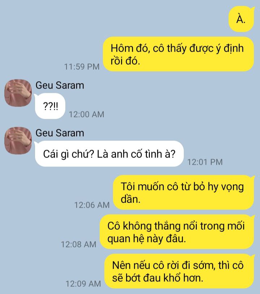Click the 'Cô không thắng nổi trong mối quan hệ' bubble
260x294 pixels.
tap(177, 232)
